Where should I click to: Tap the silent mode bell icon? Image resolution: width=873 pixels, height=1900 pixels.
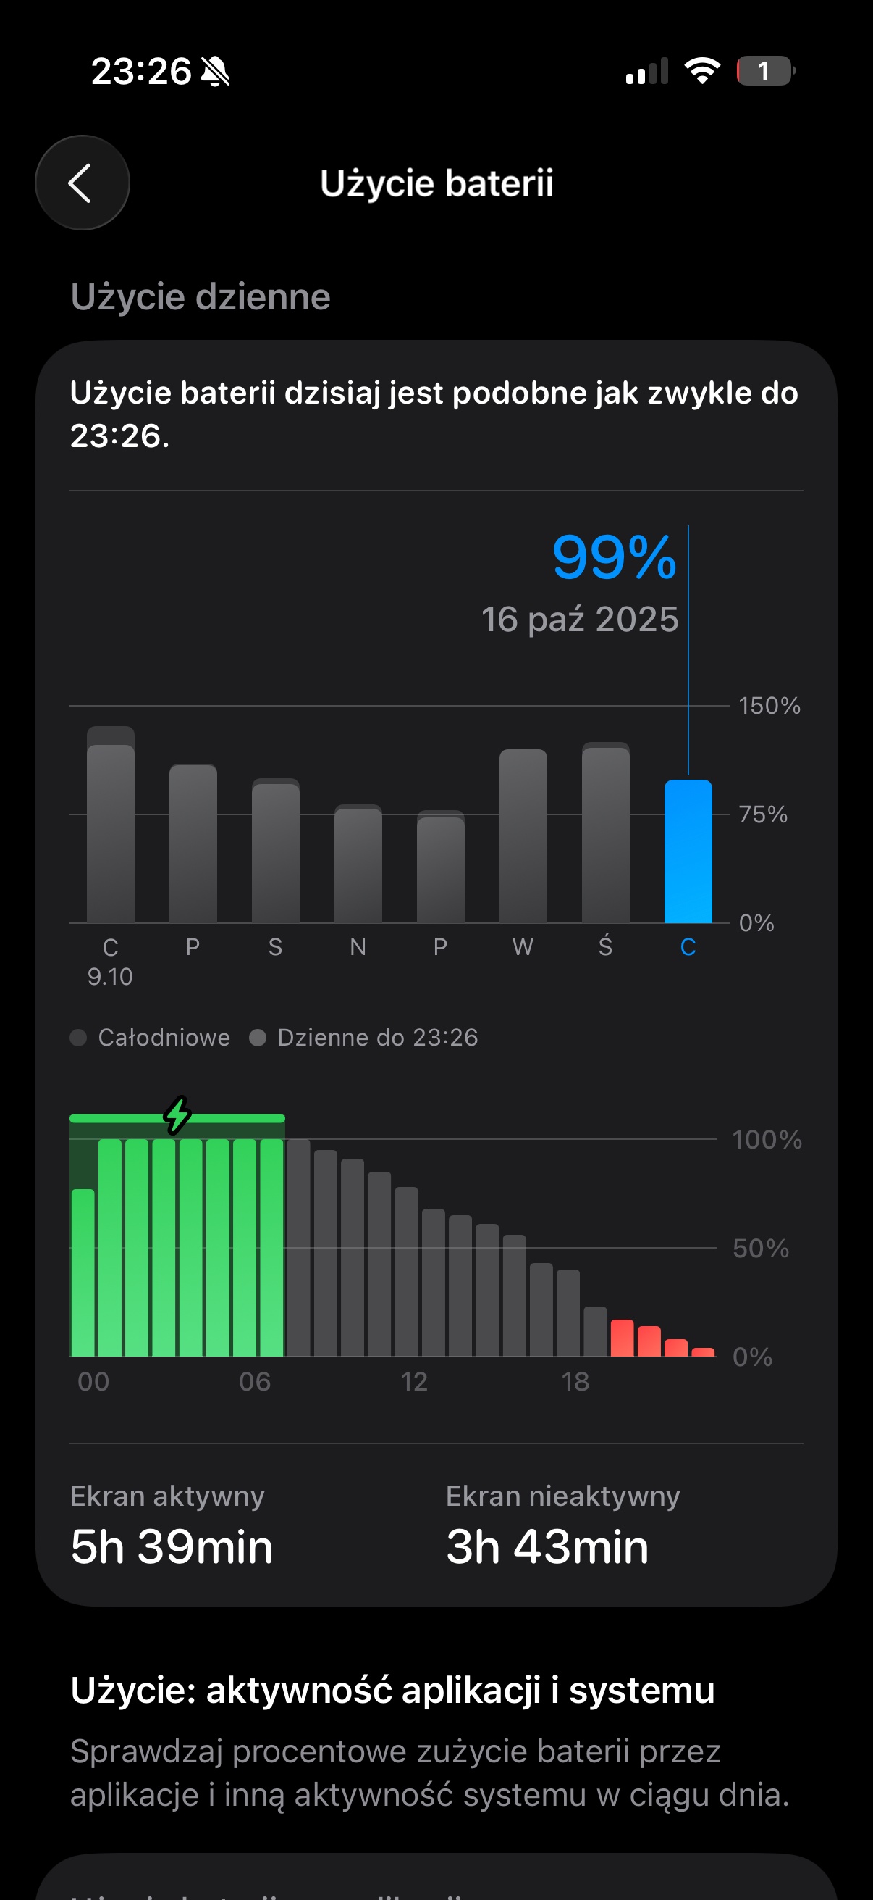(215, 72)
